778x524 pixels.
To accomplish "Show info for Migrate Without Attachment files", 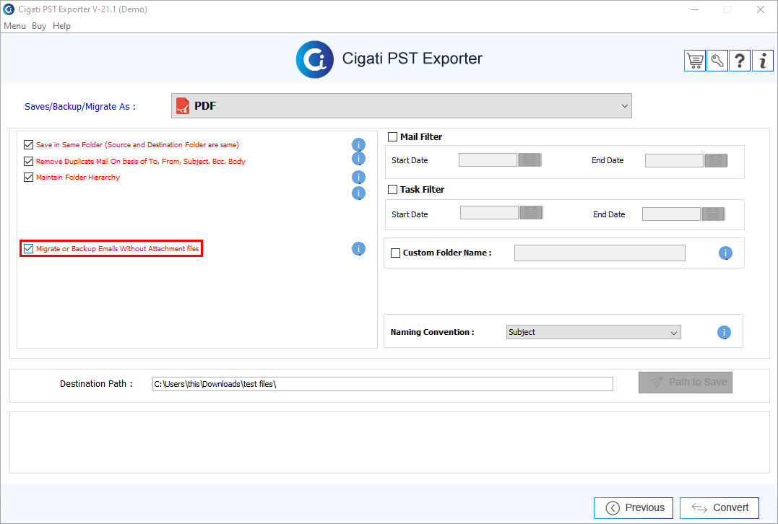I will (359, 249).
